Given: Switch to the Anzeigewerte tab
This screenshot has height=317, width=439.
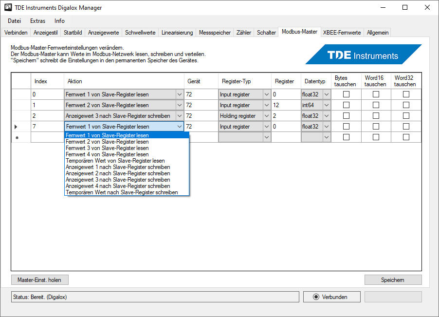Looking at the screenshot, I should point(103,33).
